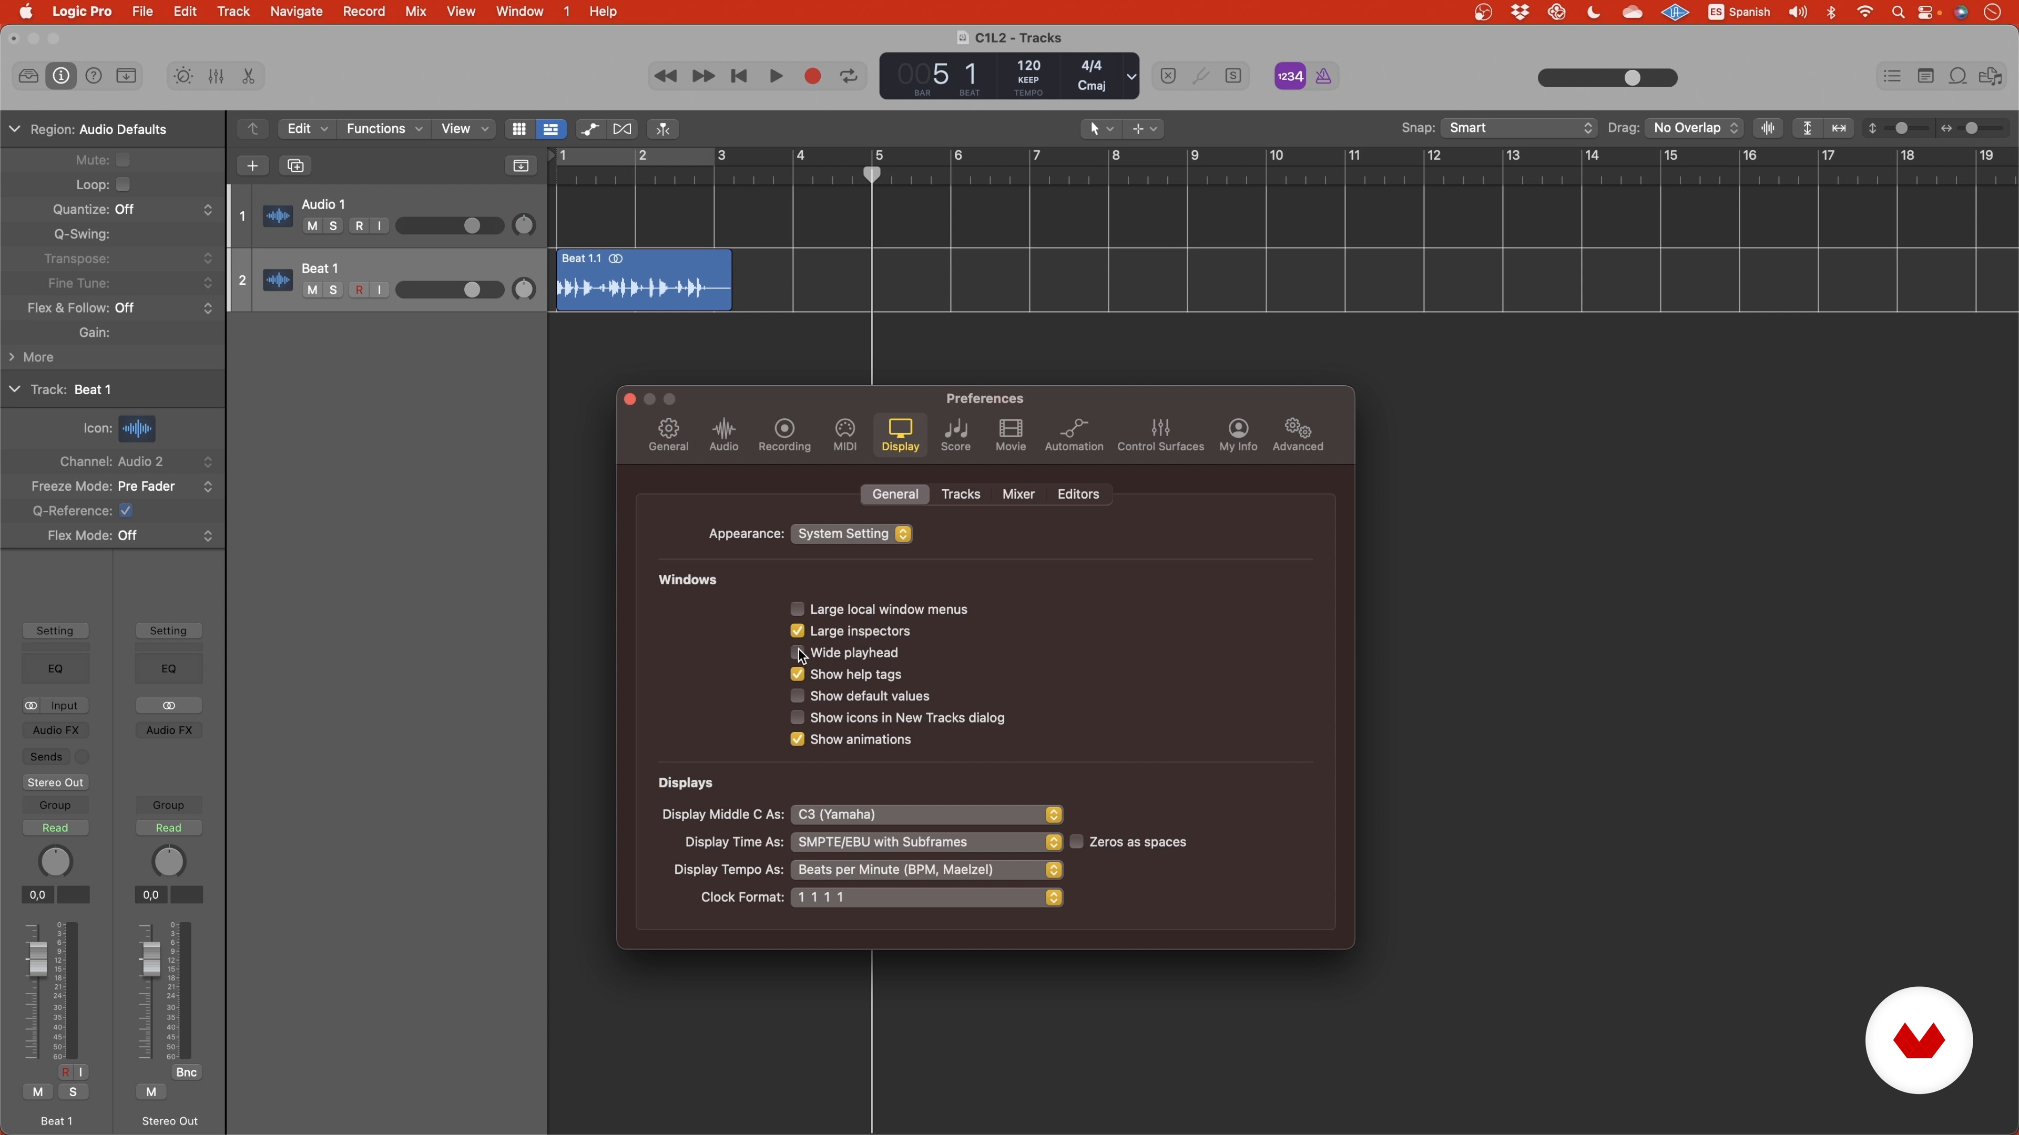Enable Wide playhead checkbox
2019x1135 pixels.
click(x=797, y=653)
